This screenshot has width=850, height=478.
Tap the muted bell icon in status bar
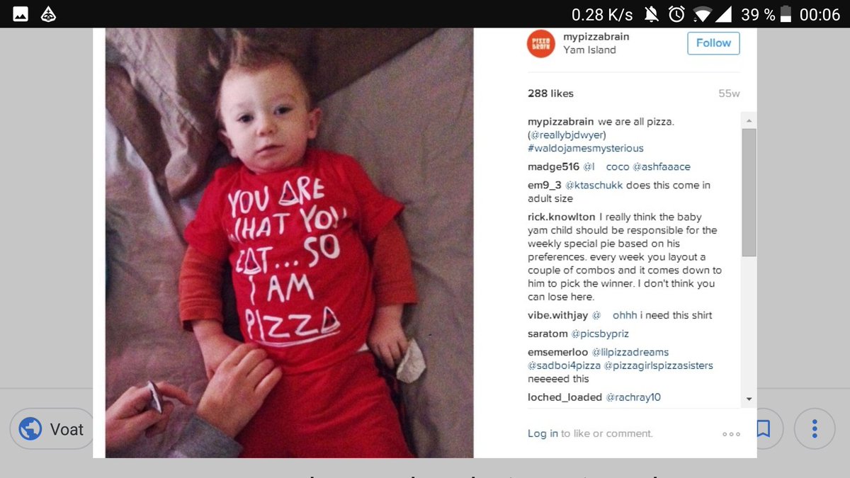pyautogui.click(x=651, y=14)
